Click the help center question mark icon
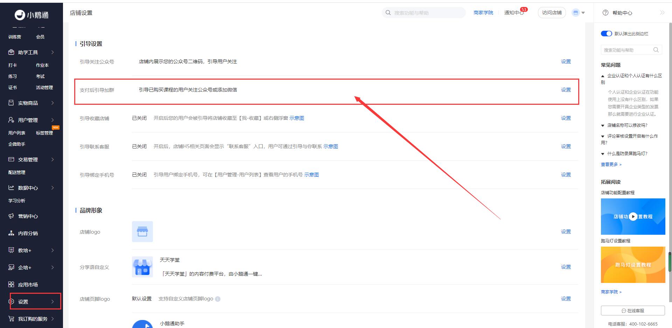672x328 pixels. click(605, 13)
